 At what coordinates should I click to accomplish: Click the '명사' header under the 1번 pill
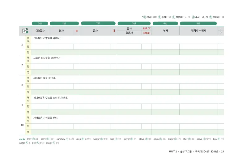click(x=61, y=31)
